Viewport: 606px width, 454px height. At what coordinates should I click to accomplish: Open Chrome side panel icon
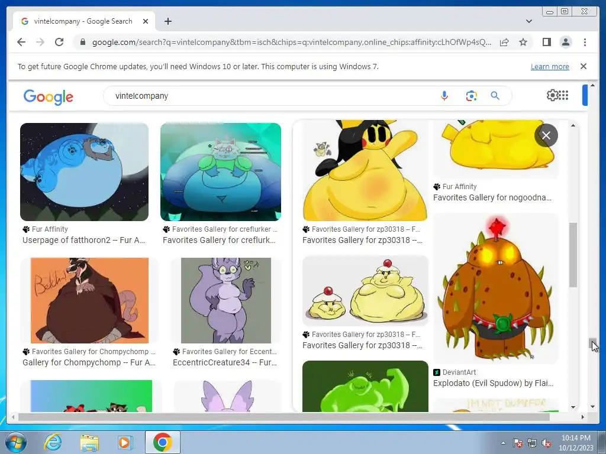coord(546,42)
